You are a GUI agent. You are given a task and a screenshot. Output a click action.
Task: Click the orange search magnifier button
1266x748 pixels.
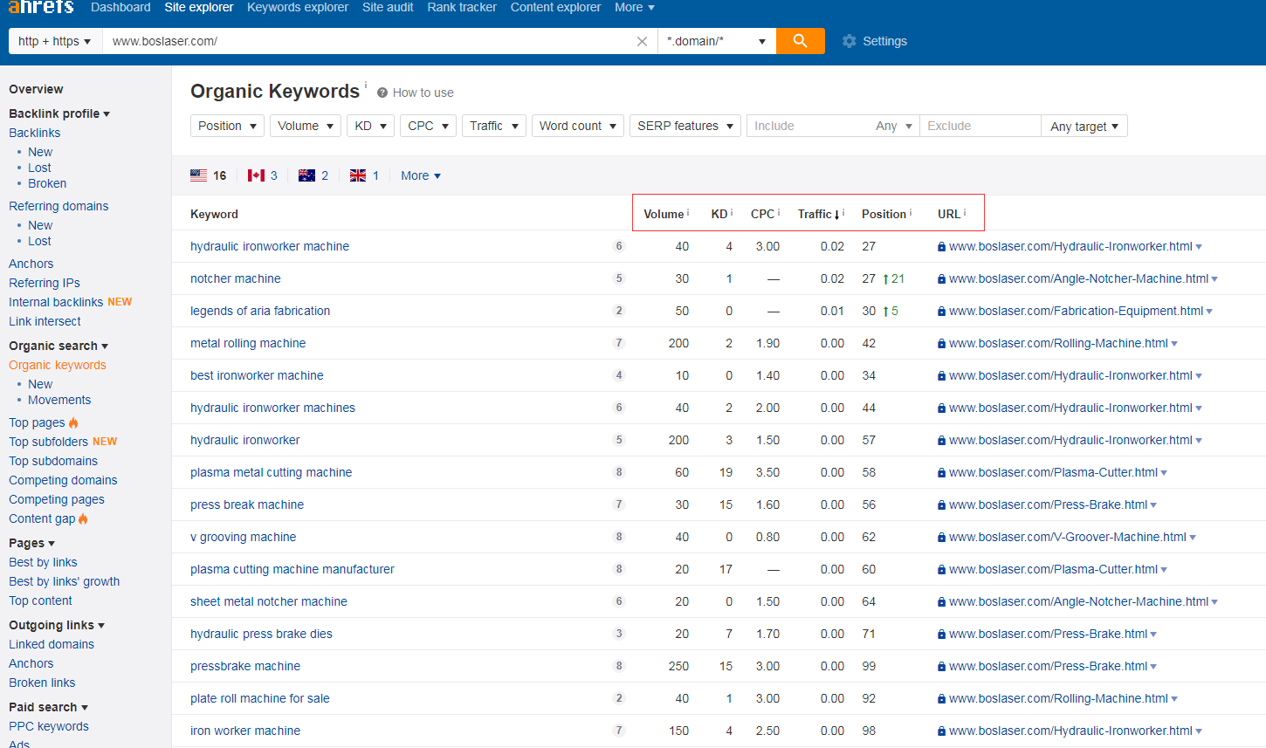tap(800, 41)
